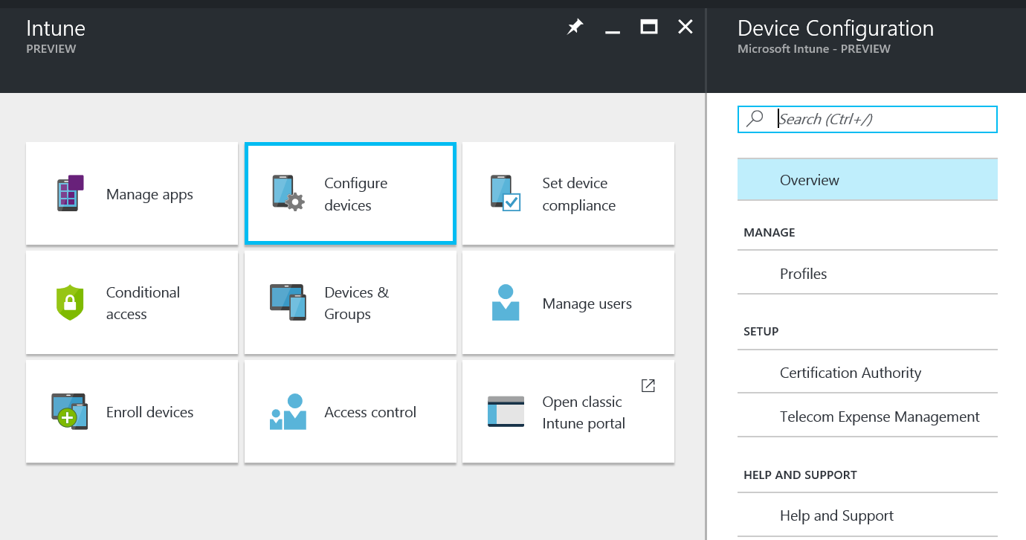Screen dimensions: 1026x540
Task: Click the search magnifier icon
Action: tap(756, 118)
